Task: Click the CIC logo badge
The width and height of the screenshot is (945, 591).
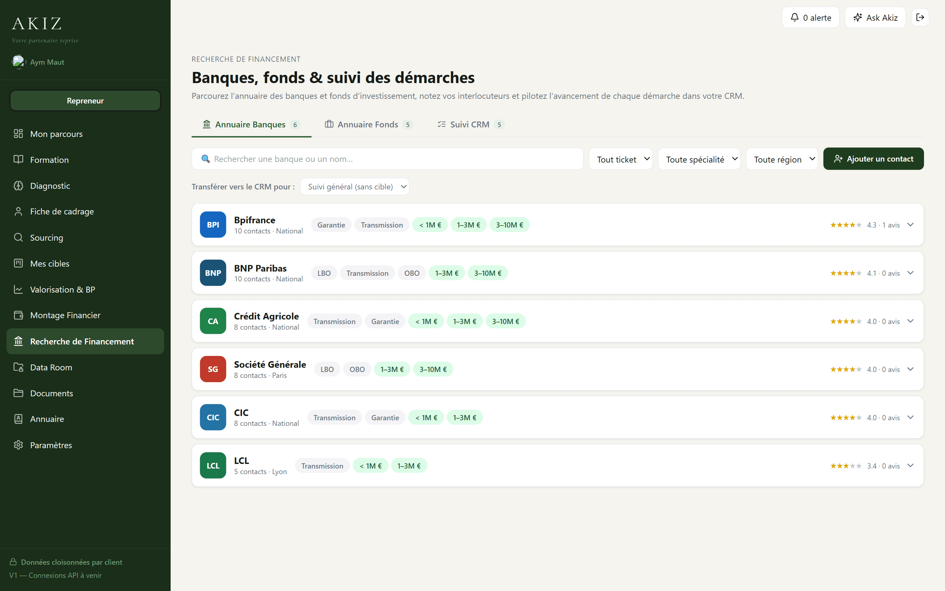Action: click(x=213, y=417)
